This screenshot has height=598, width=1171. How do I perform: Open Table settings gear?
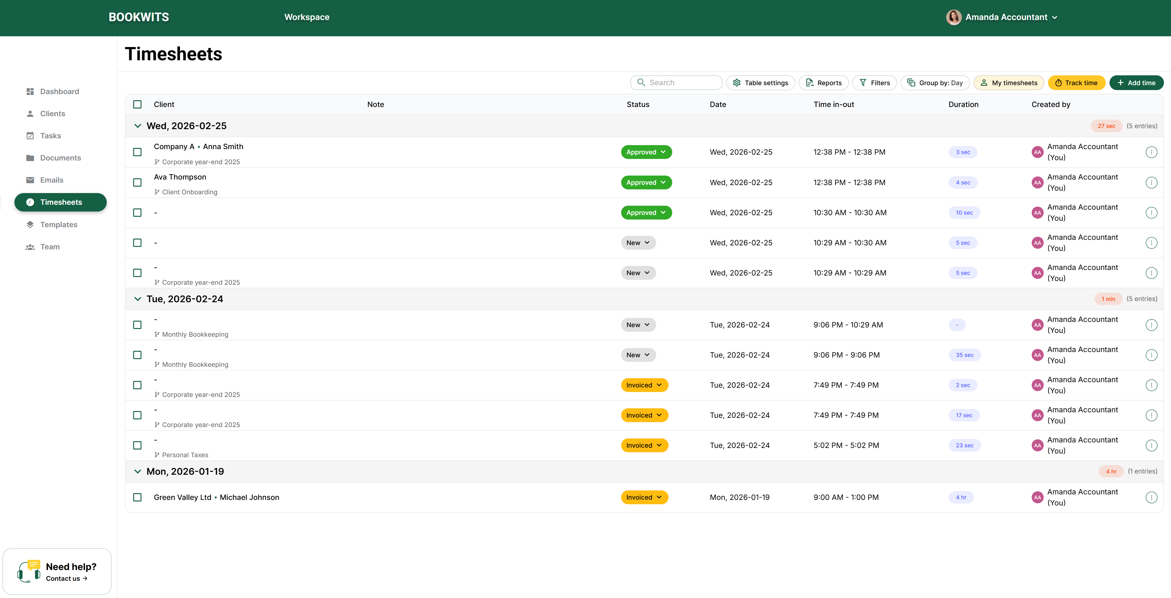pos(737,83)
